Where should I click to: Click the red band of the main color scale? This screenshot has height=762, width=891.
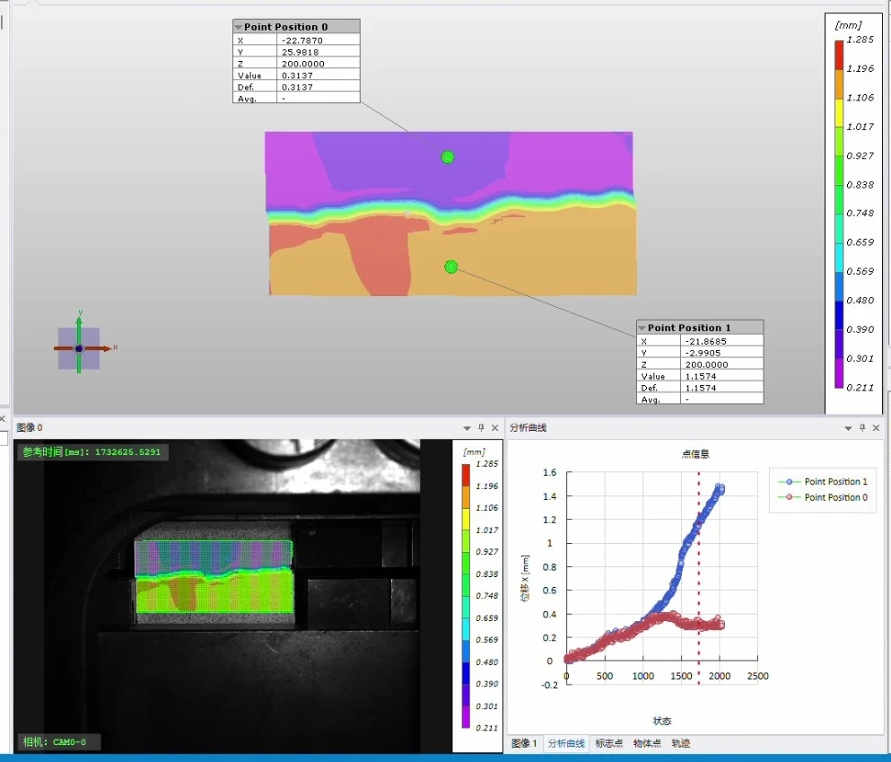coord(839,56)
